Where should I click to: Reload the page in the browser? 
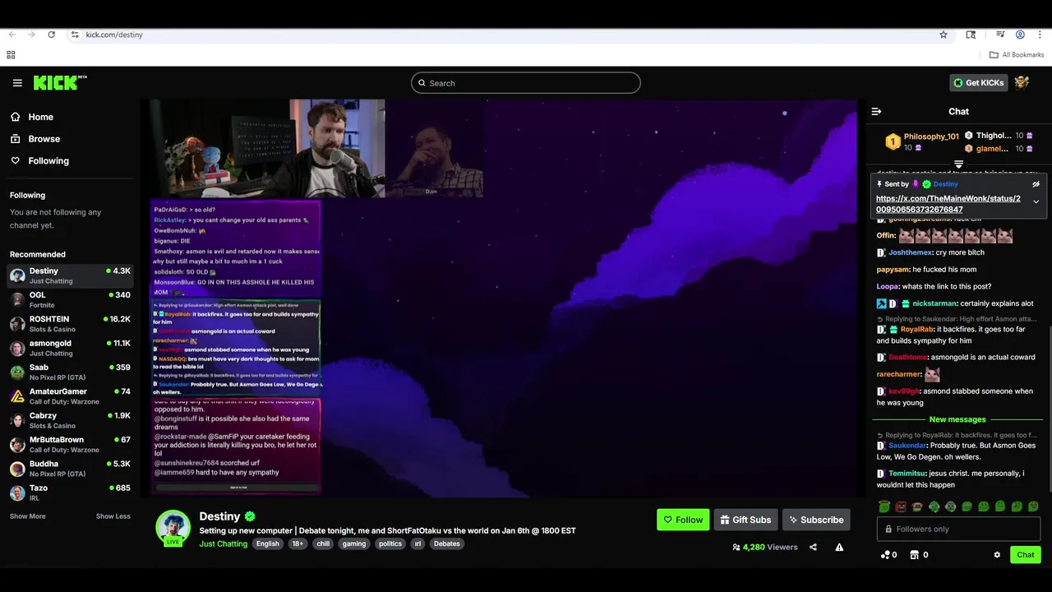click(x=51, y=35)
